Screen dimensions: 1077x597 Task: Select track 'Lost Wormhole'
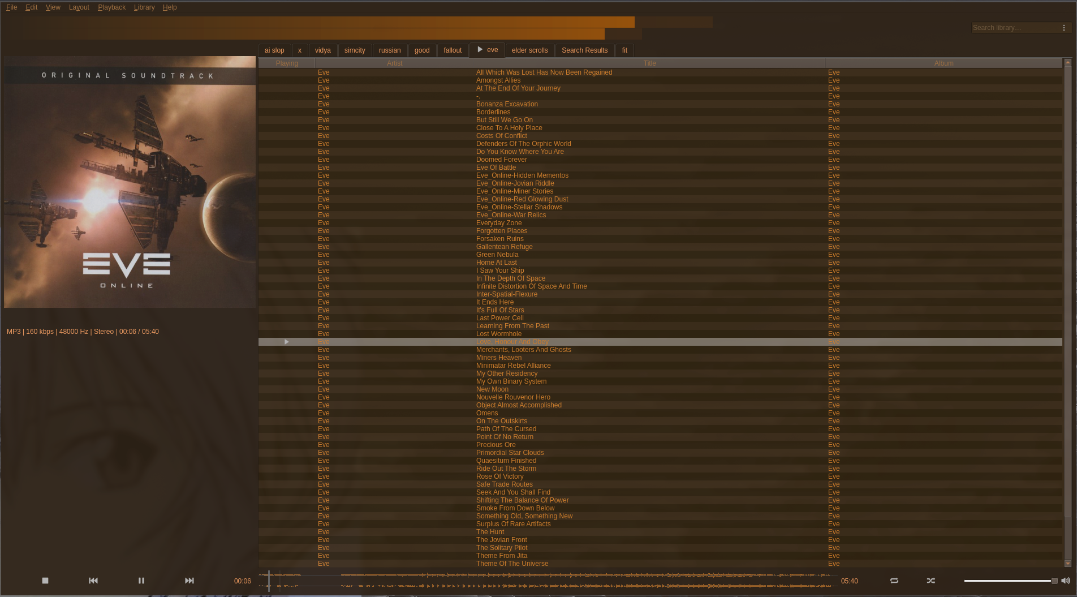[x=499, y=334]
